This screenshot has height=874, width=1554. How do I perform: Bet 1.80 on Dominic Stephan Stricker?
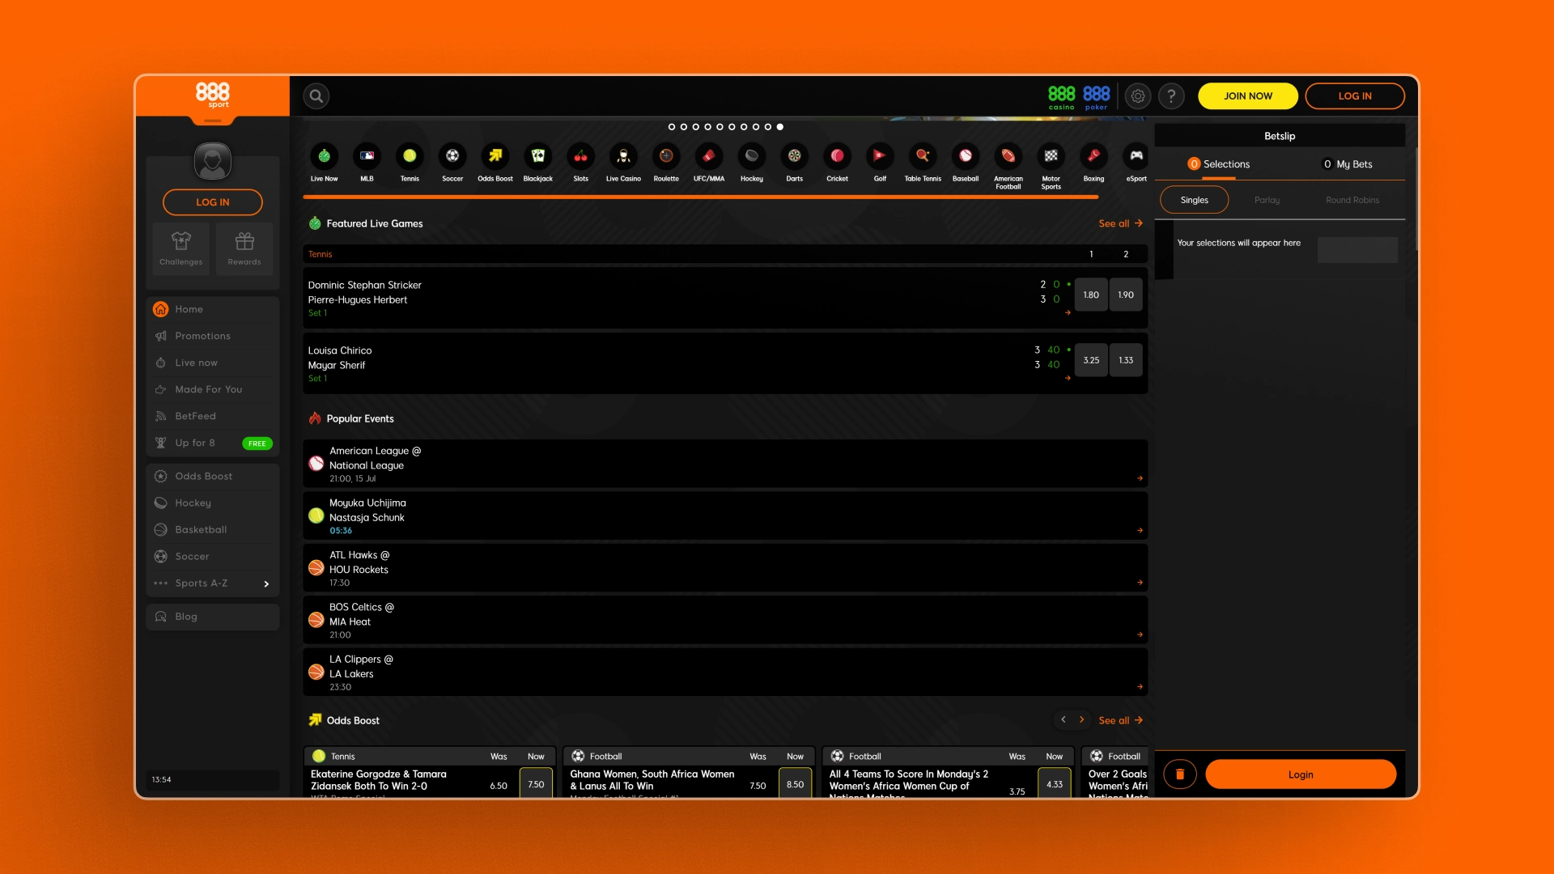[1091, 295]
